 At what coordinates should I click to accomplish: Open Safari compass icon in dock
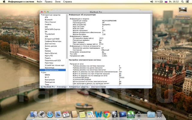click(50, 114)
